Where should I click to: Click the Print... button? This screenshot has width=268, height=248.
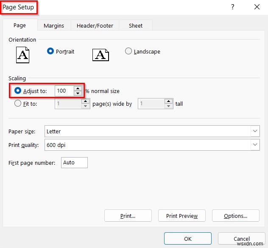tap(128, 216)
